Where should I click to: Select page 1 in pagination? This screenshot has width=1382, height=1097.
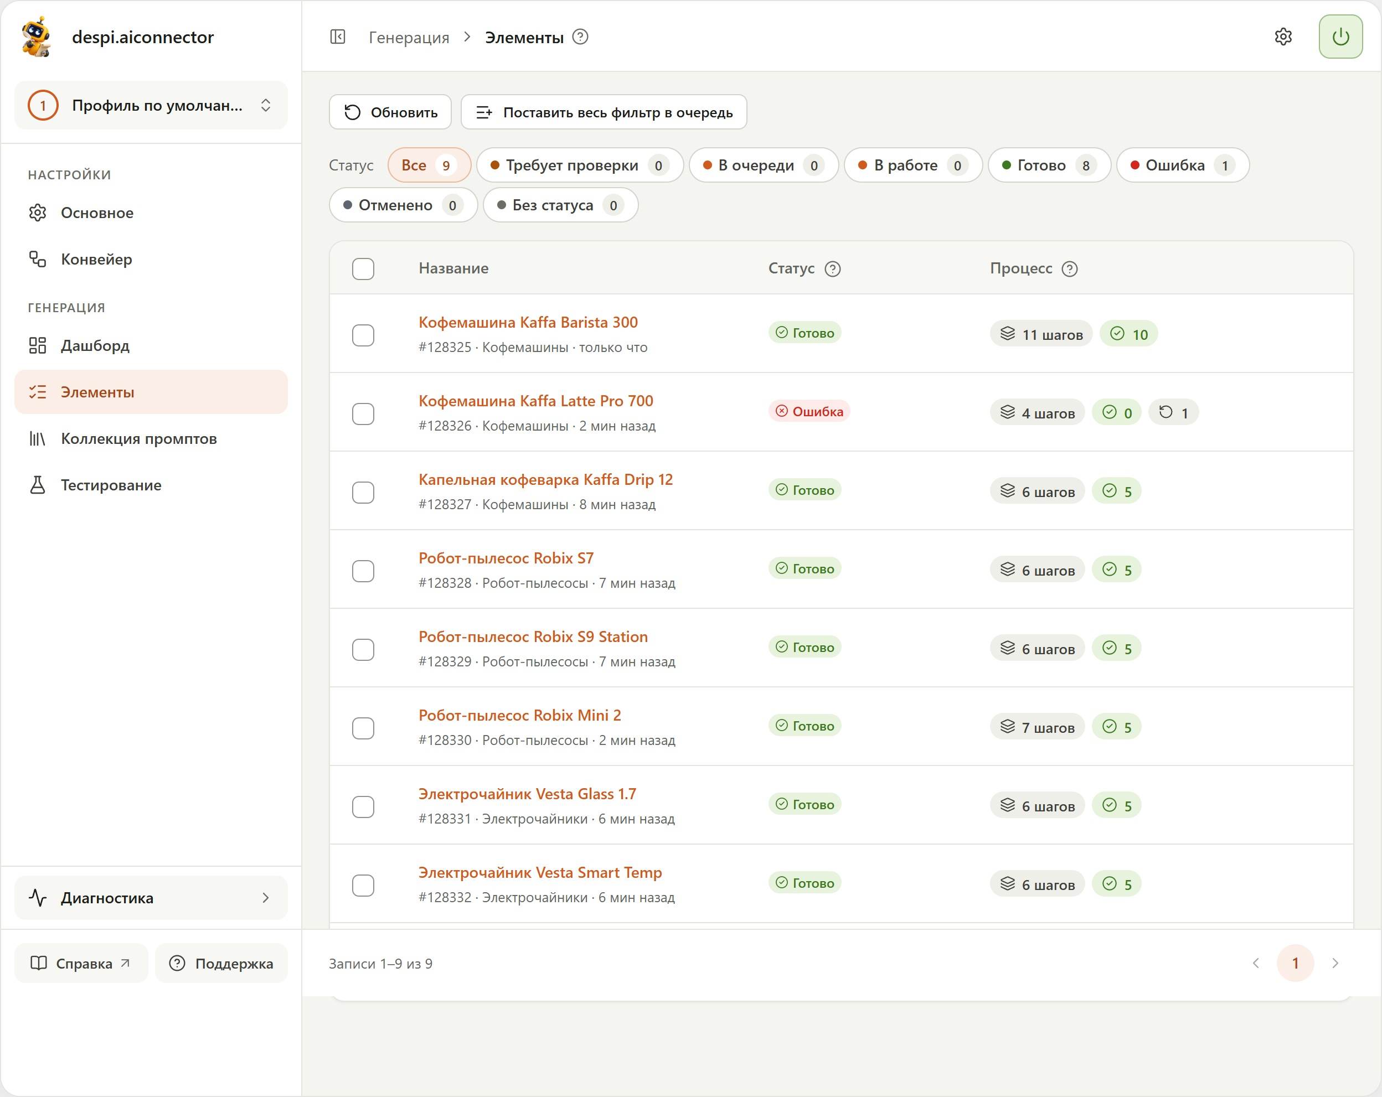coord(1295,963)
